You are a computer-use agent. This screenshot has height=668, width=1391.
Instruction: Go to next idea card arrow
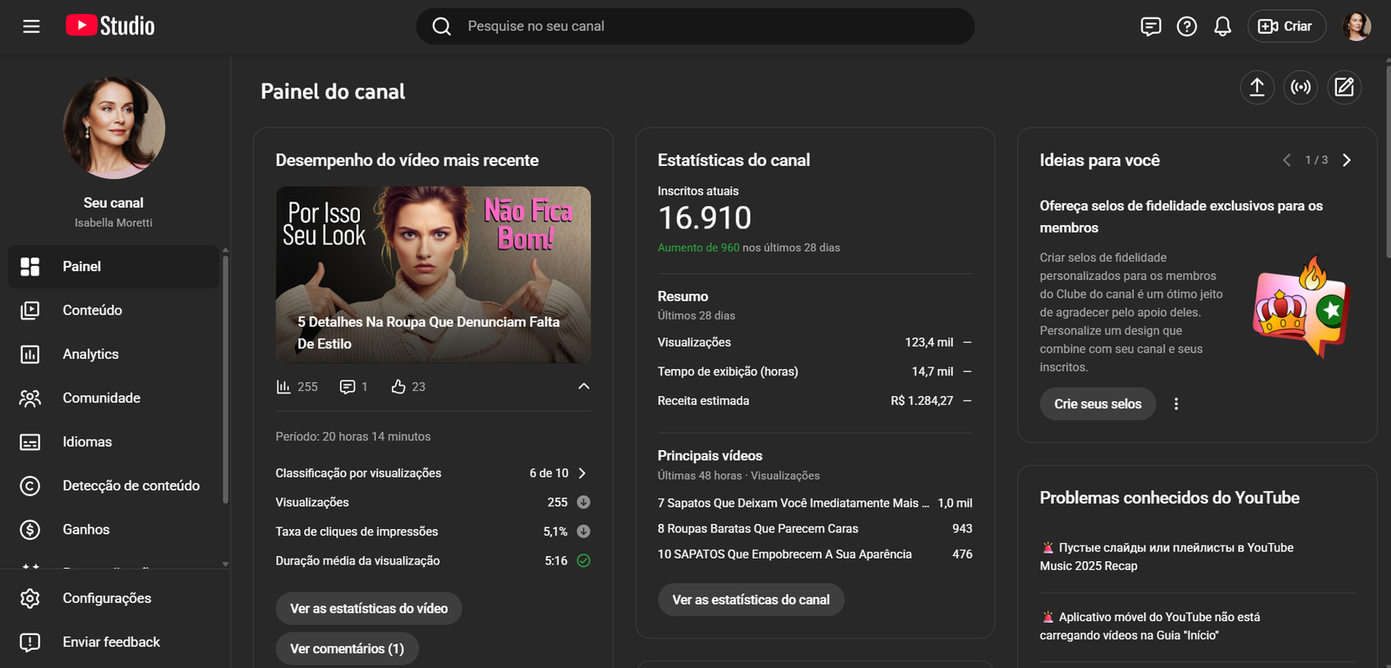tap(1347, 160)
